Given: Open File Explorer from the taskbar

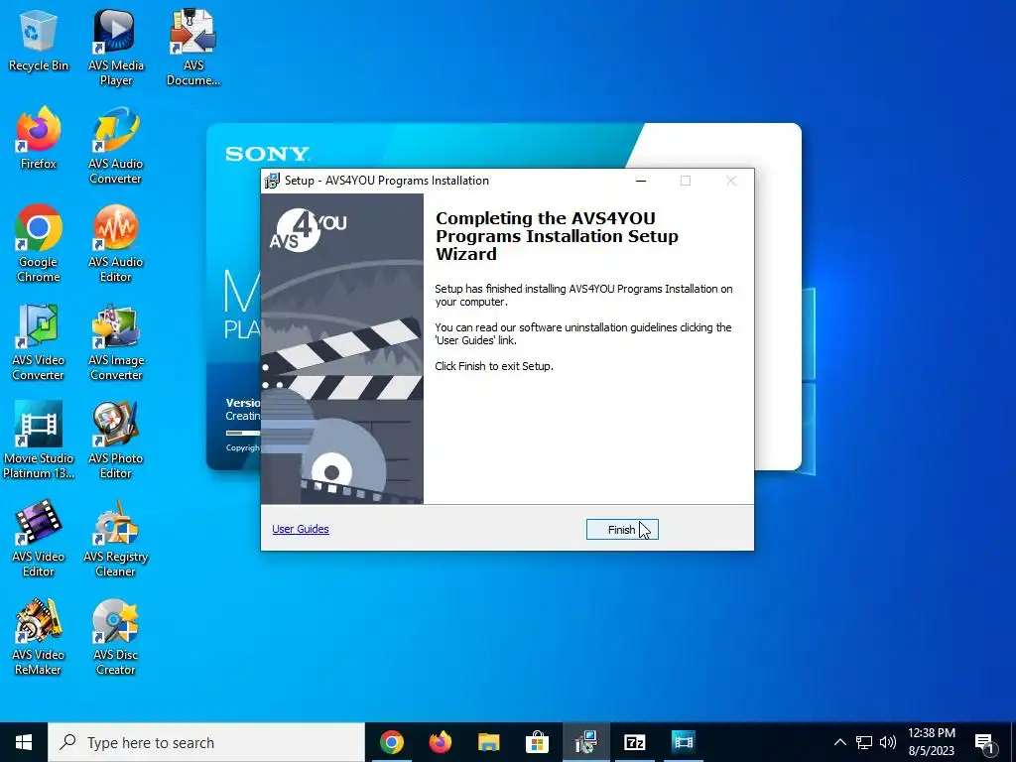Looking at the screenshot, I should 488,742.
